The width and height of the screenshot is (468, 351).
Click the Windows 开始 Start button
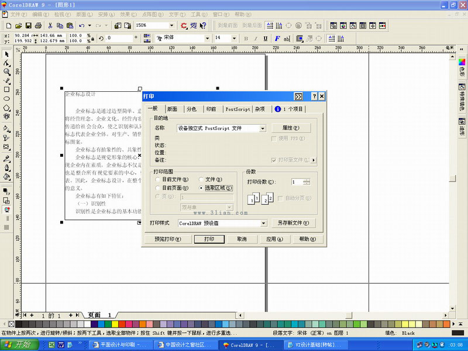click(19, 345)
